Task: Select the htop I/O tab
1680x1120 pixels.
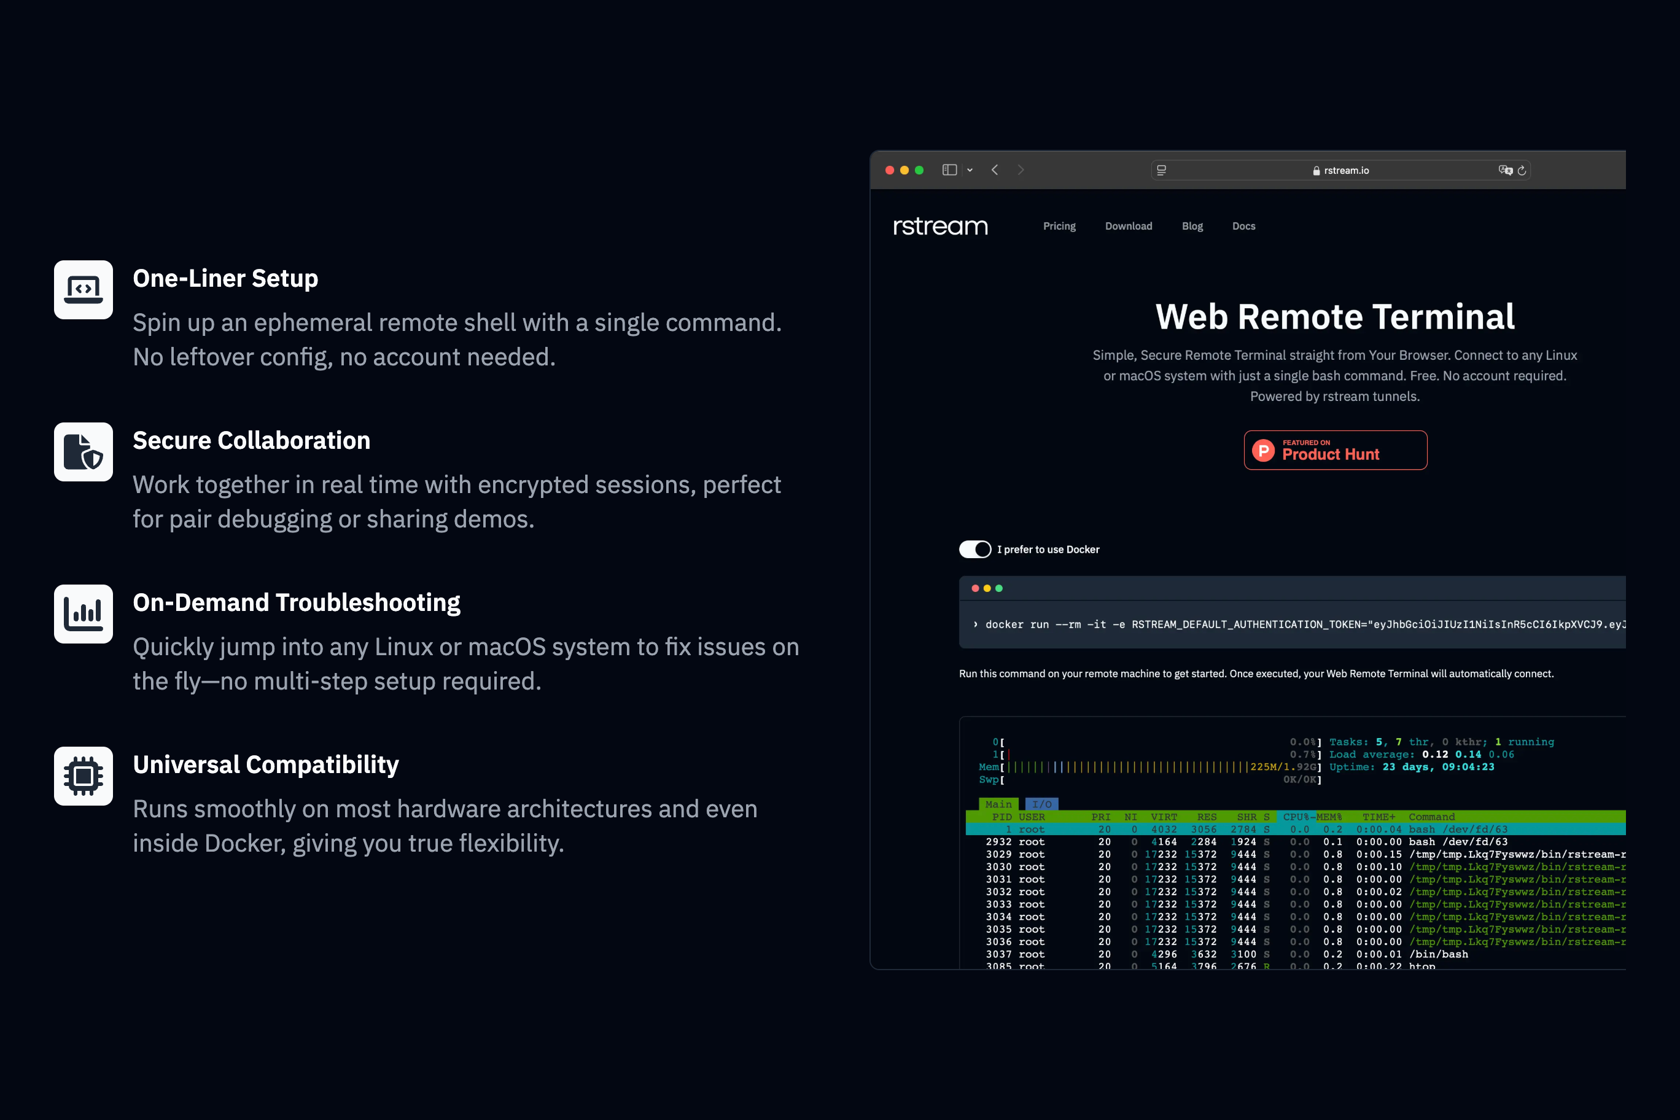Action: tap(1041, 804)
